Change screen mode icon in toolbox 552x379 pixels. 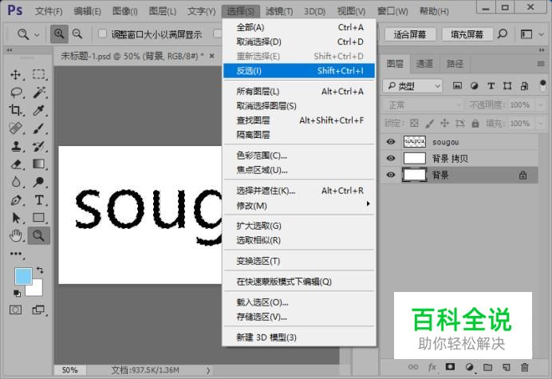click(38, 310)
